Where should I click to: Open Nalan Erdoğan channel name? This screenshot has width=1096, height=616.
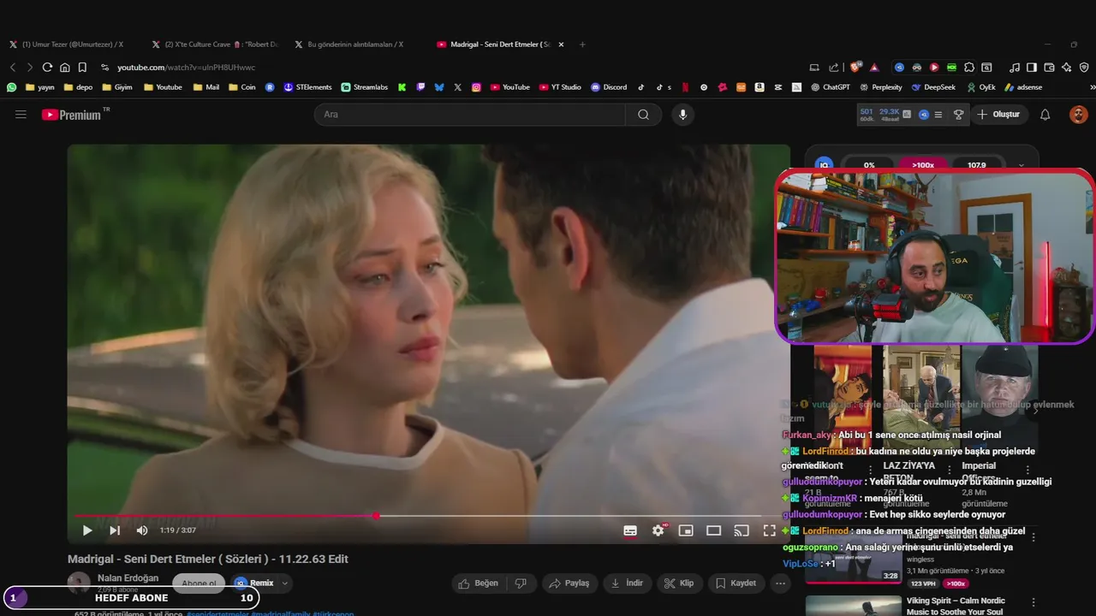[x=128, y=577]
